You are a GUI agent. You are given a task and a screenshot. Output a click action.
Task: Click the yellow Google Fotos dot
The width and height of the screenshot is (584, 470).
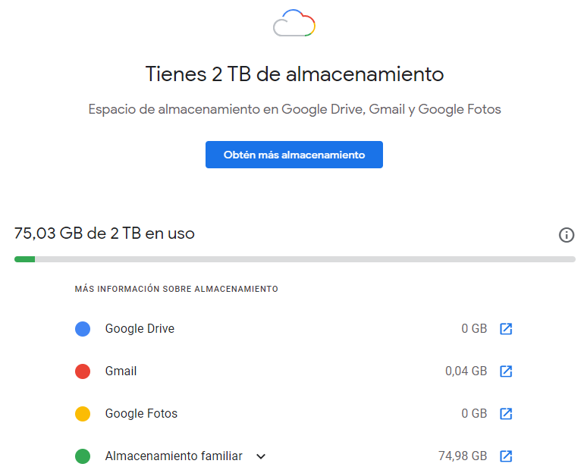coord(83,414)
